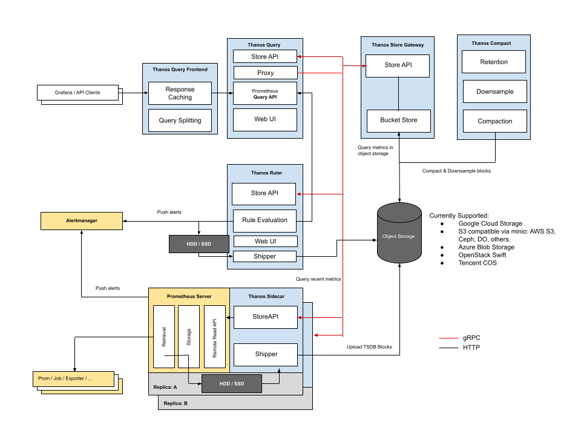Select the Response Caching box
581x436 pixels.
point(180,93)
